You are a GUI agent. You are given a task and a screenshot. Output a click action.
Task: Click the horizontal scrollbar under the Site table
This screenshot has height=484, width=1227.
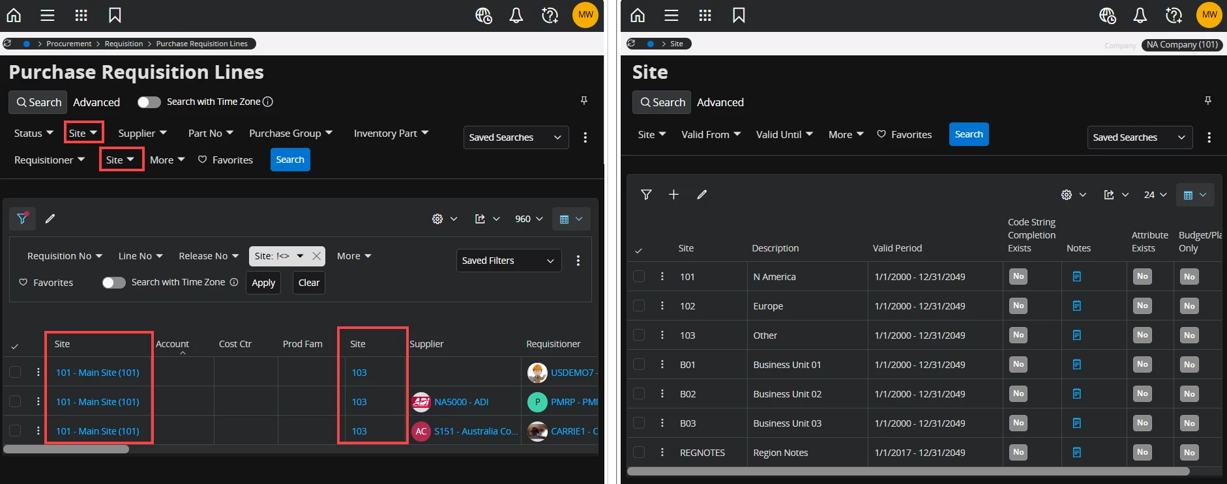(x=908, y=471)
